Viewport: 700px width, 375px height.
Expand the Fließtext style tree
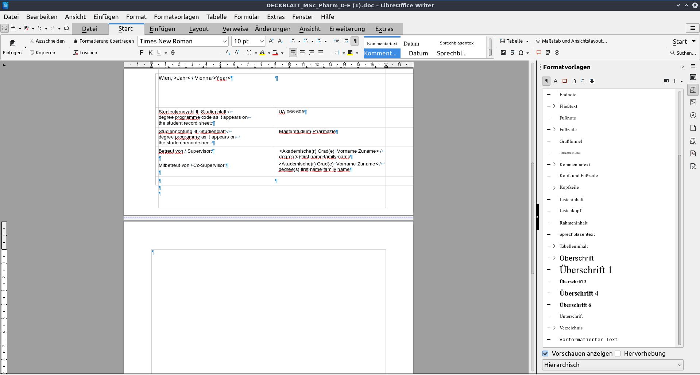coord(554,106)
